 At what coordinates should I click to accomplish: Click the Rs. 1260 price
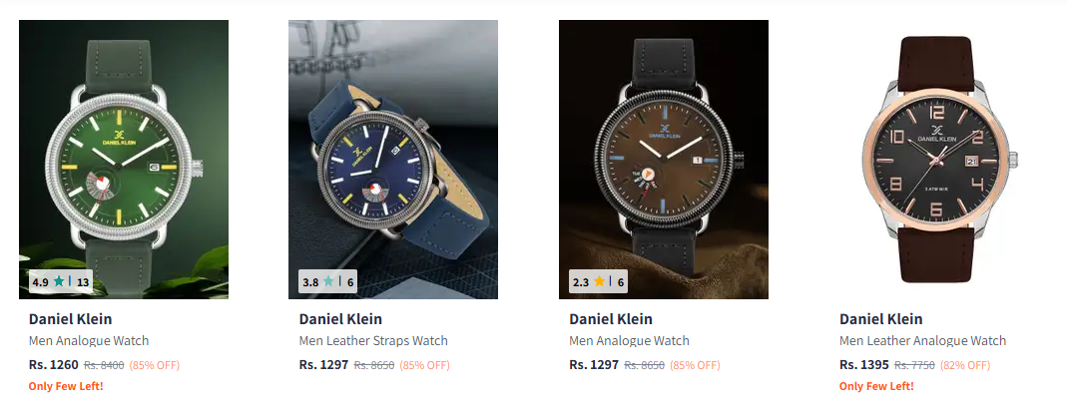click(x=53, y=365)
